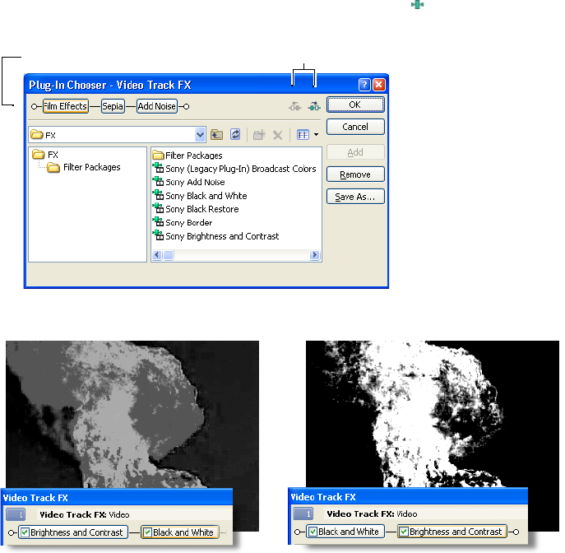Toggle Black and White checkbox in left window
This screenshot has width=565, height=553.
pyautogui.click(x=147, y=532)
